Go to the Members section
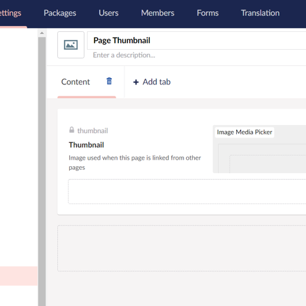306x306 pixels. pyautogui.click(x=158, y=13)
